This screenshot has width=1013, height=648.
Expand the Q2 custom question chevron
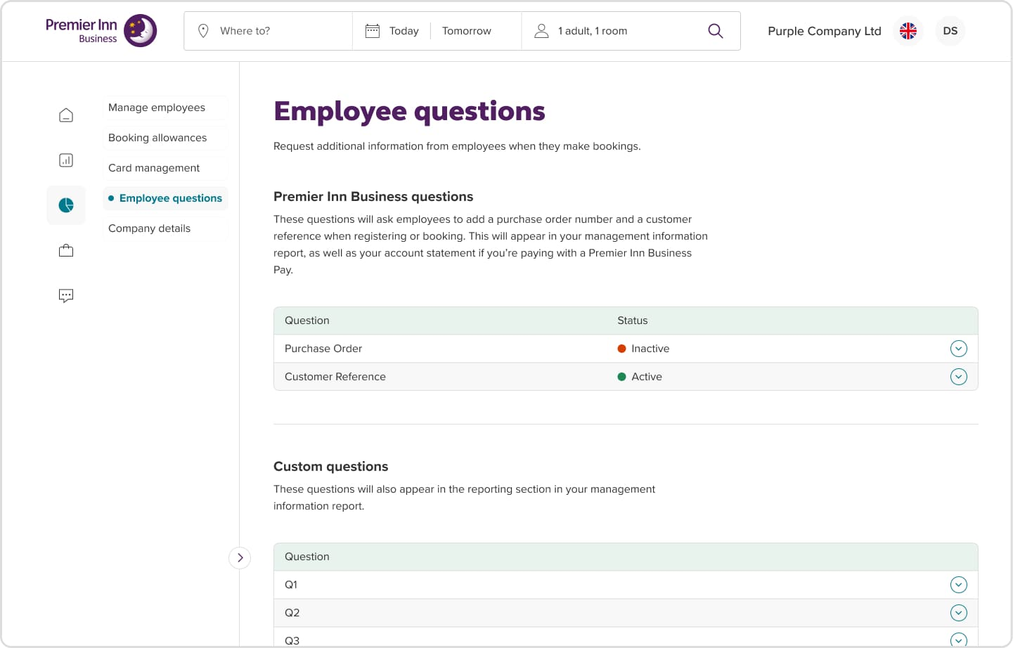[x=959, y=613]
